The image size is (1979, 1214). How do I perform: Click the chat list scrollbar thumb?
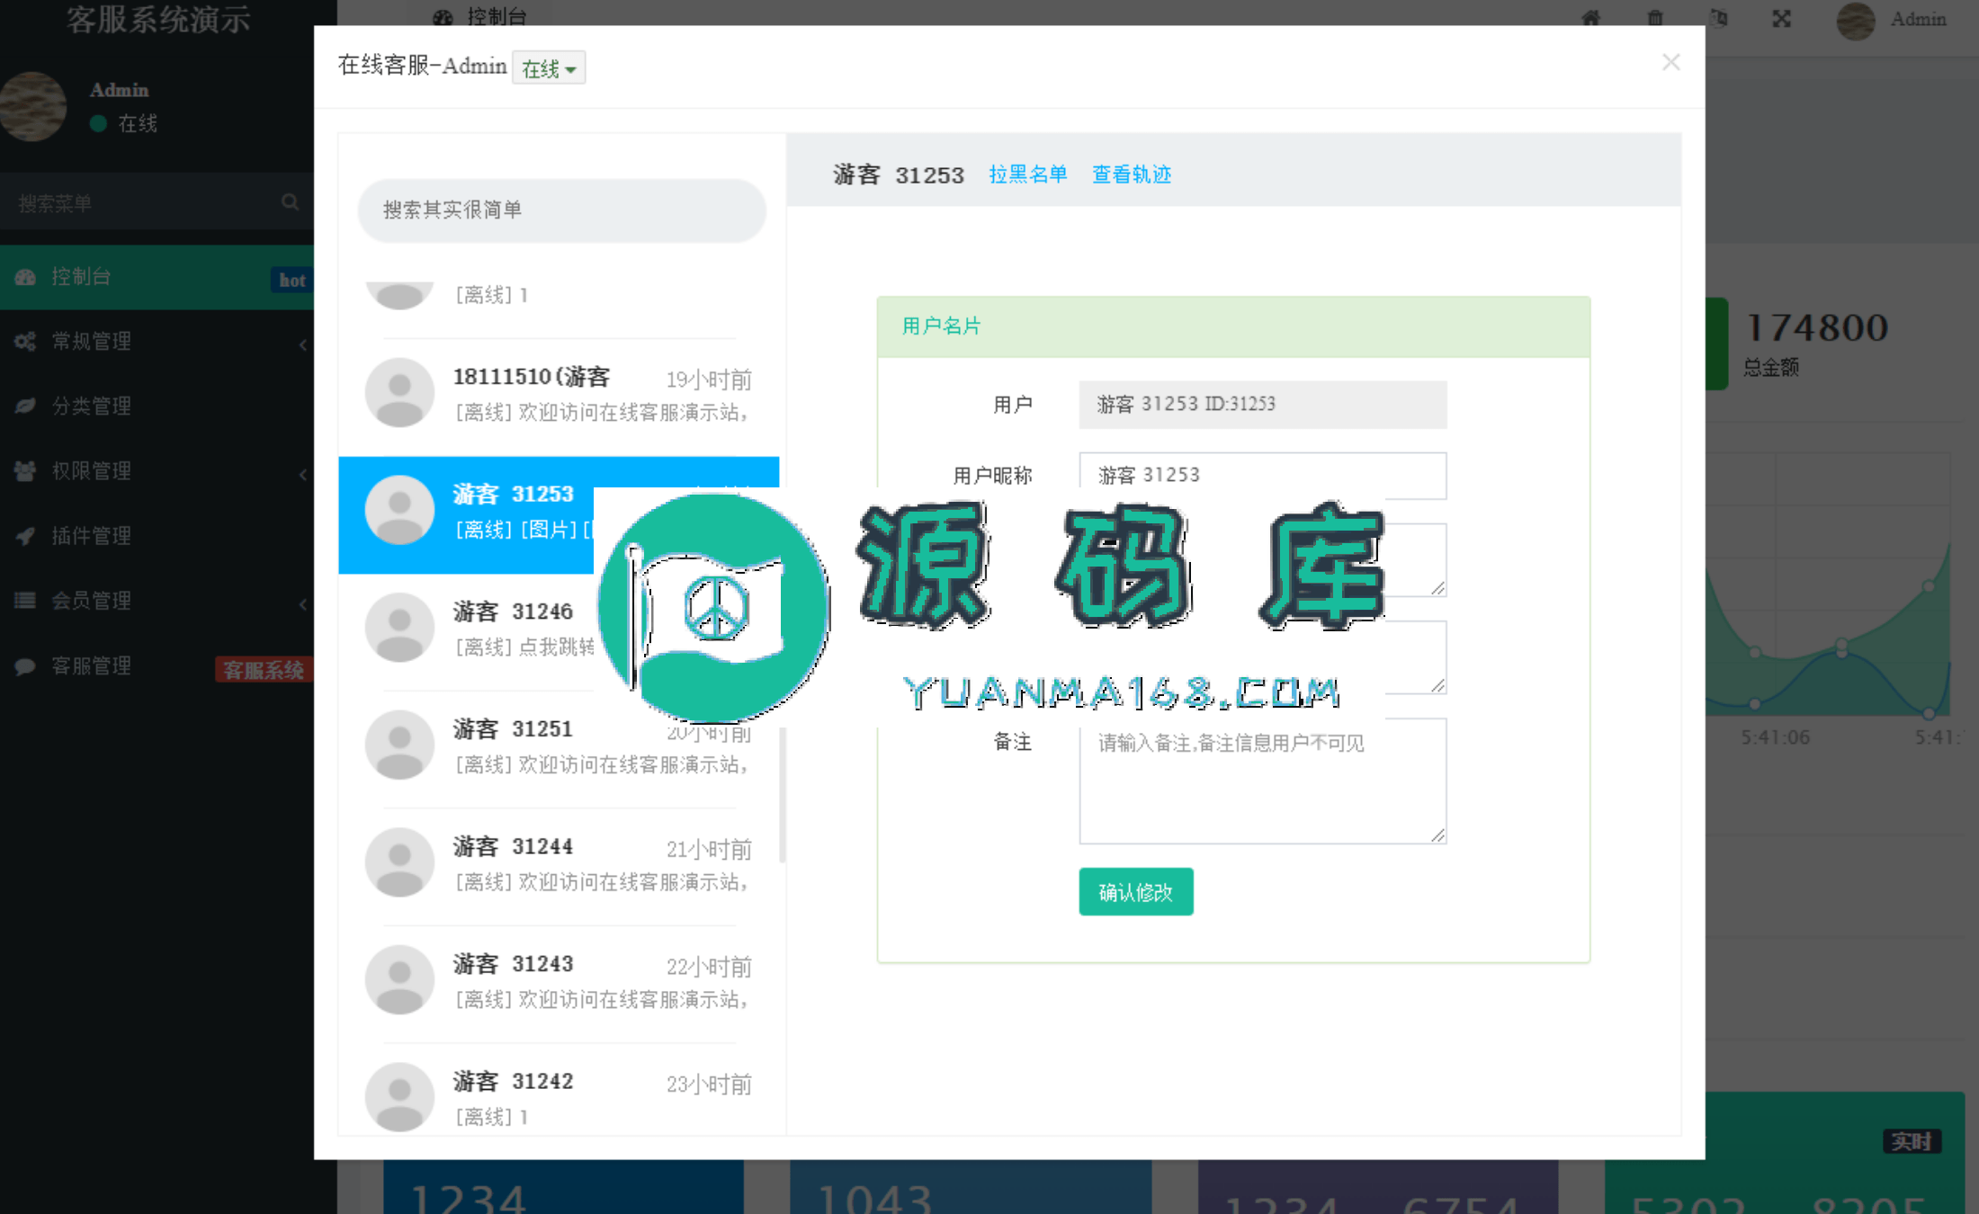[783, 796]
